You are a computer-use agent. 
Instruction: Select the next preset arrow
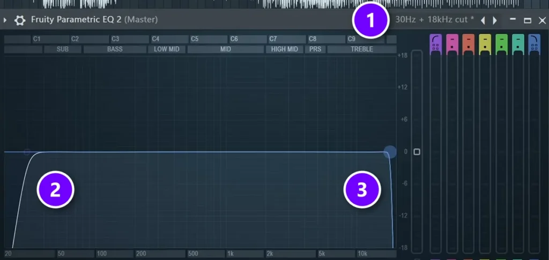click(x=495, y=20)
